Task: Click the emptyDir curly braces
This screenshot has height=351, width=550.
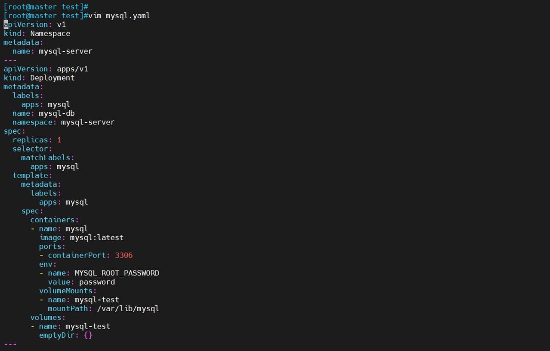Action: 89,335
